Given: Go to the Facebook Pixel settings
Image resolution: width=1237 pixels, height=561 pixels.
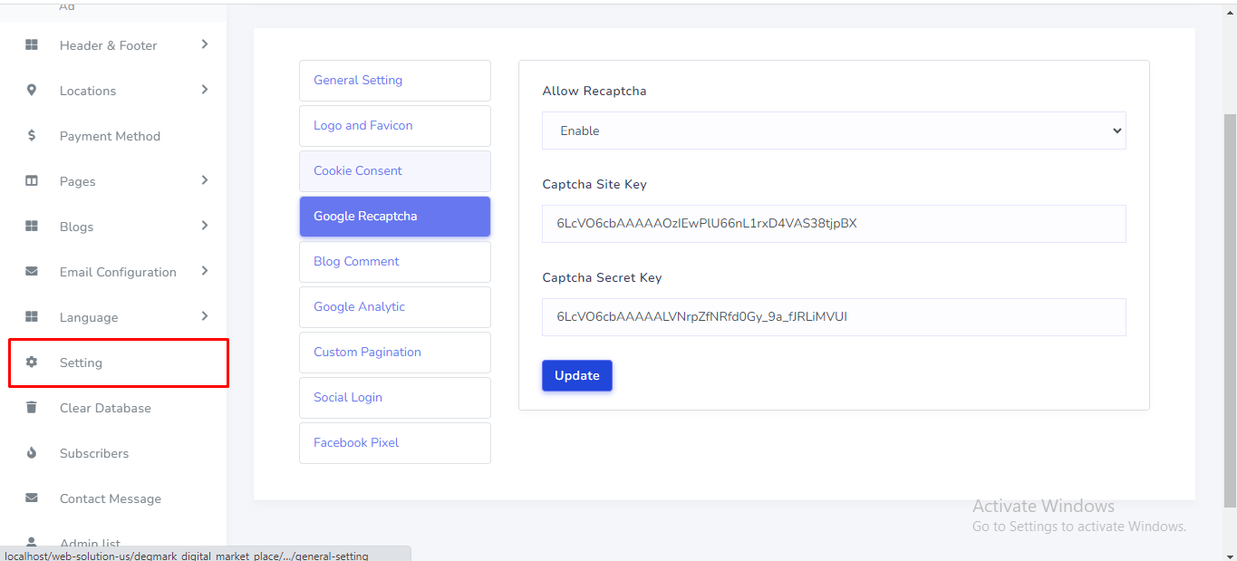Looking at the screenshot, I should (x=394, y=443).
